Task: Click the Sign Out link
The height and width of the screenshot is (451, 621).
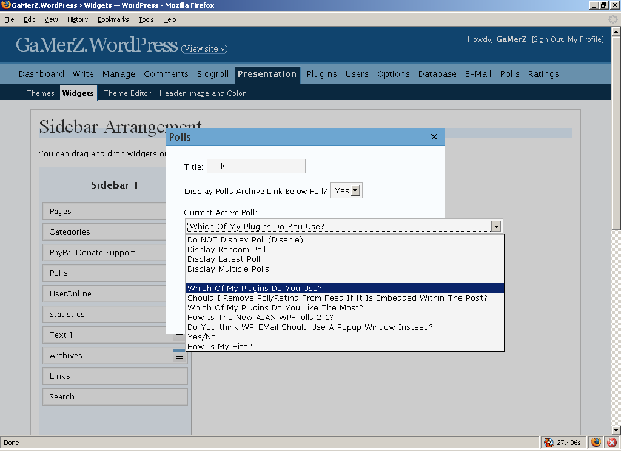Action: (x=548, y=39)
